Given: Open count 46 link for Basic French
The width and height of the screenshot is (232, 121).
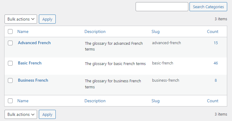Looking at the screenshot, I should pos(215,63).
